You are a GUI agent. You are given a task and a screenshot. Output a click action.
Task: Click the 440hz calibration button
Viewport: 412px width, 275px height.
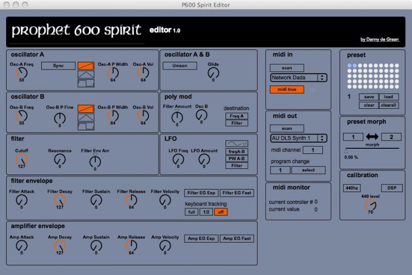pos(352,188)
